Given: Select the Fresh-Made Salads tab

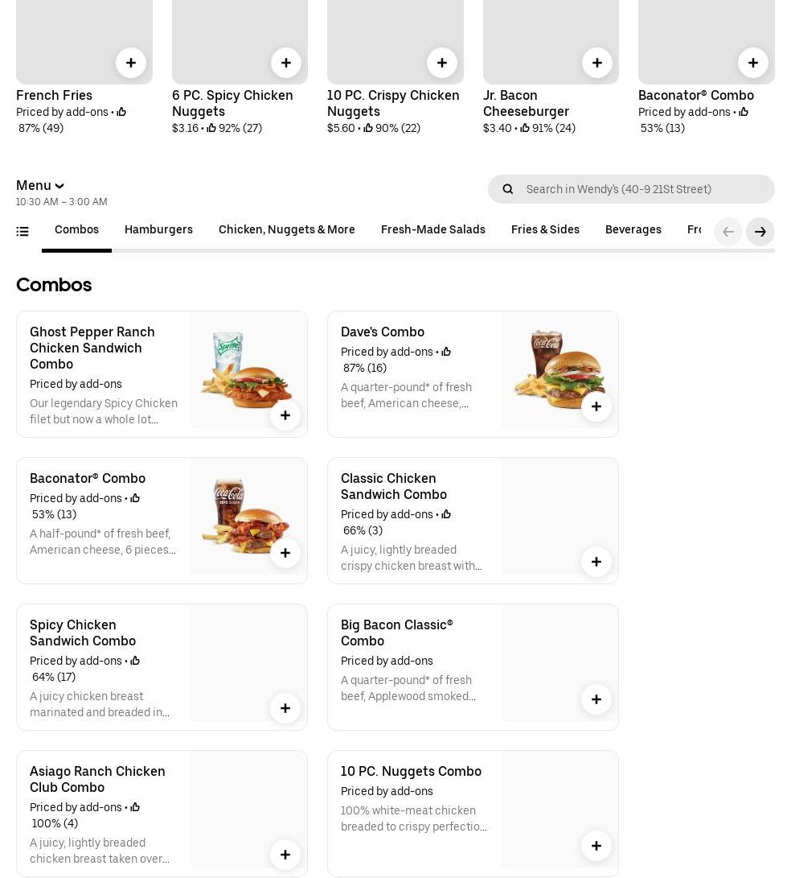Looking at the screenshot, I should [x=432, y=230].
